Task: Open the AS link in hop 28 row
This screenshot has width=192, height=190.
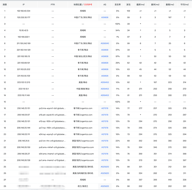Action: (105, 186)
